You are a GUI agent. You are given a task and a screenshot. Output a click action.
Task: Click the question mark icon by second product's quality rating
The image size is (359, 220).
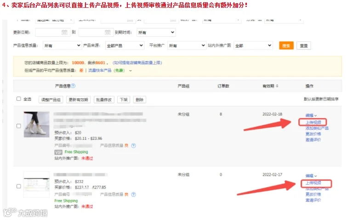point(133,194)
